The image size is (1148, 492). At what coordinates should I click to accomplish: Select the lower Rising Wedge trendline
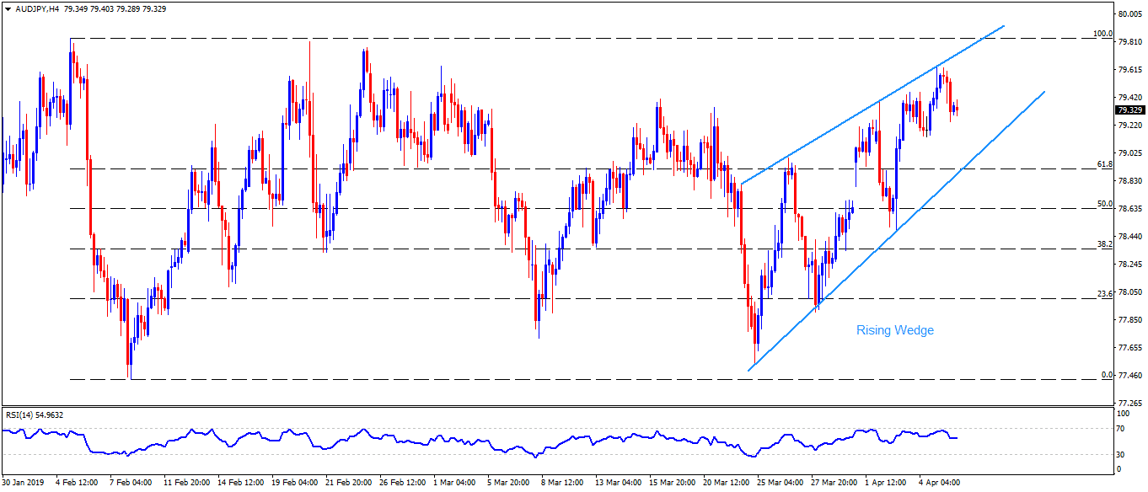tap(897, 230)
